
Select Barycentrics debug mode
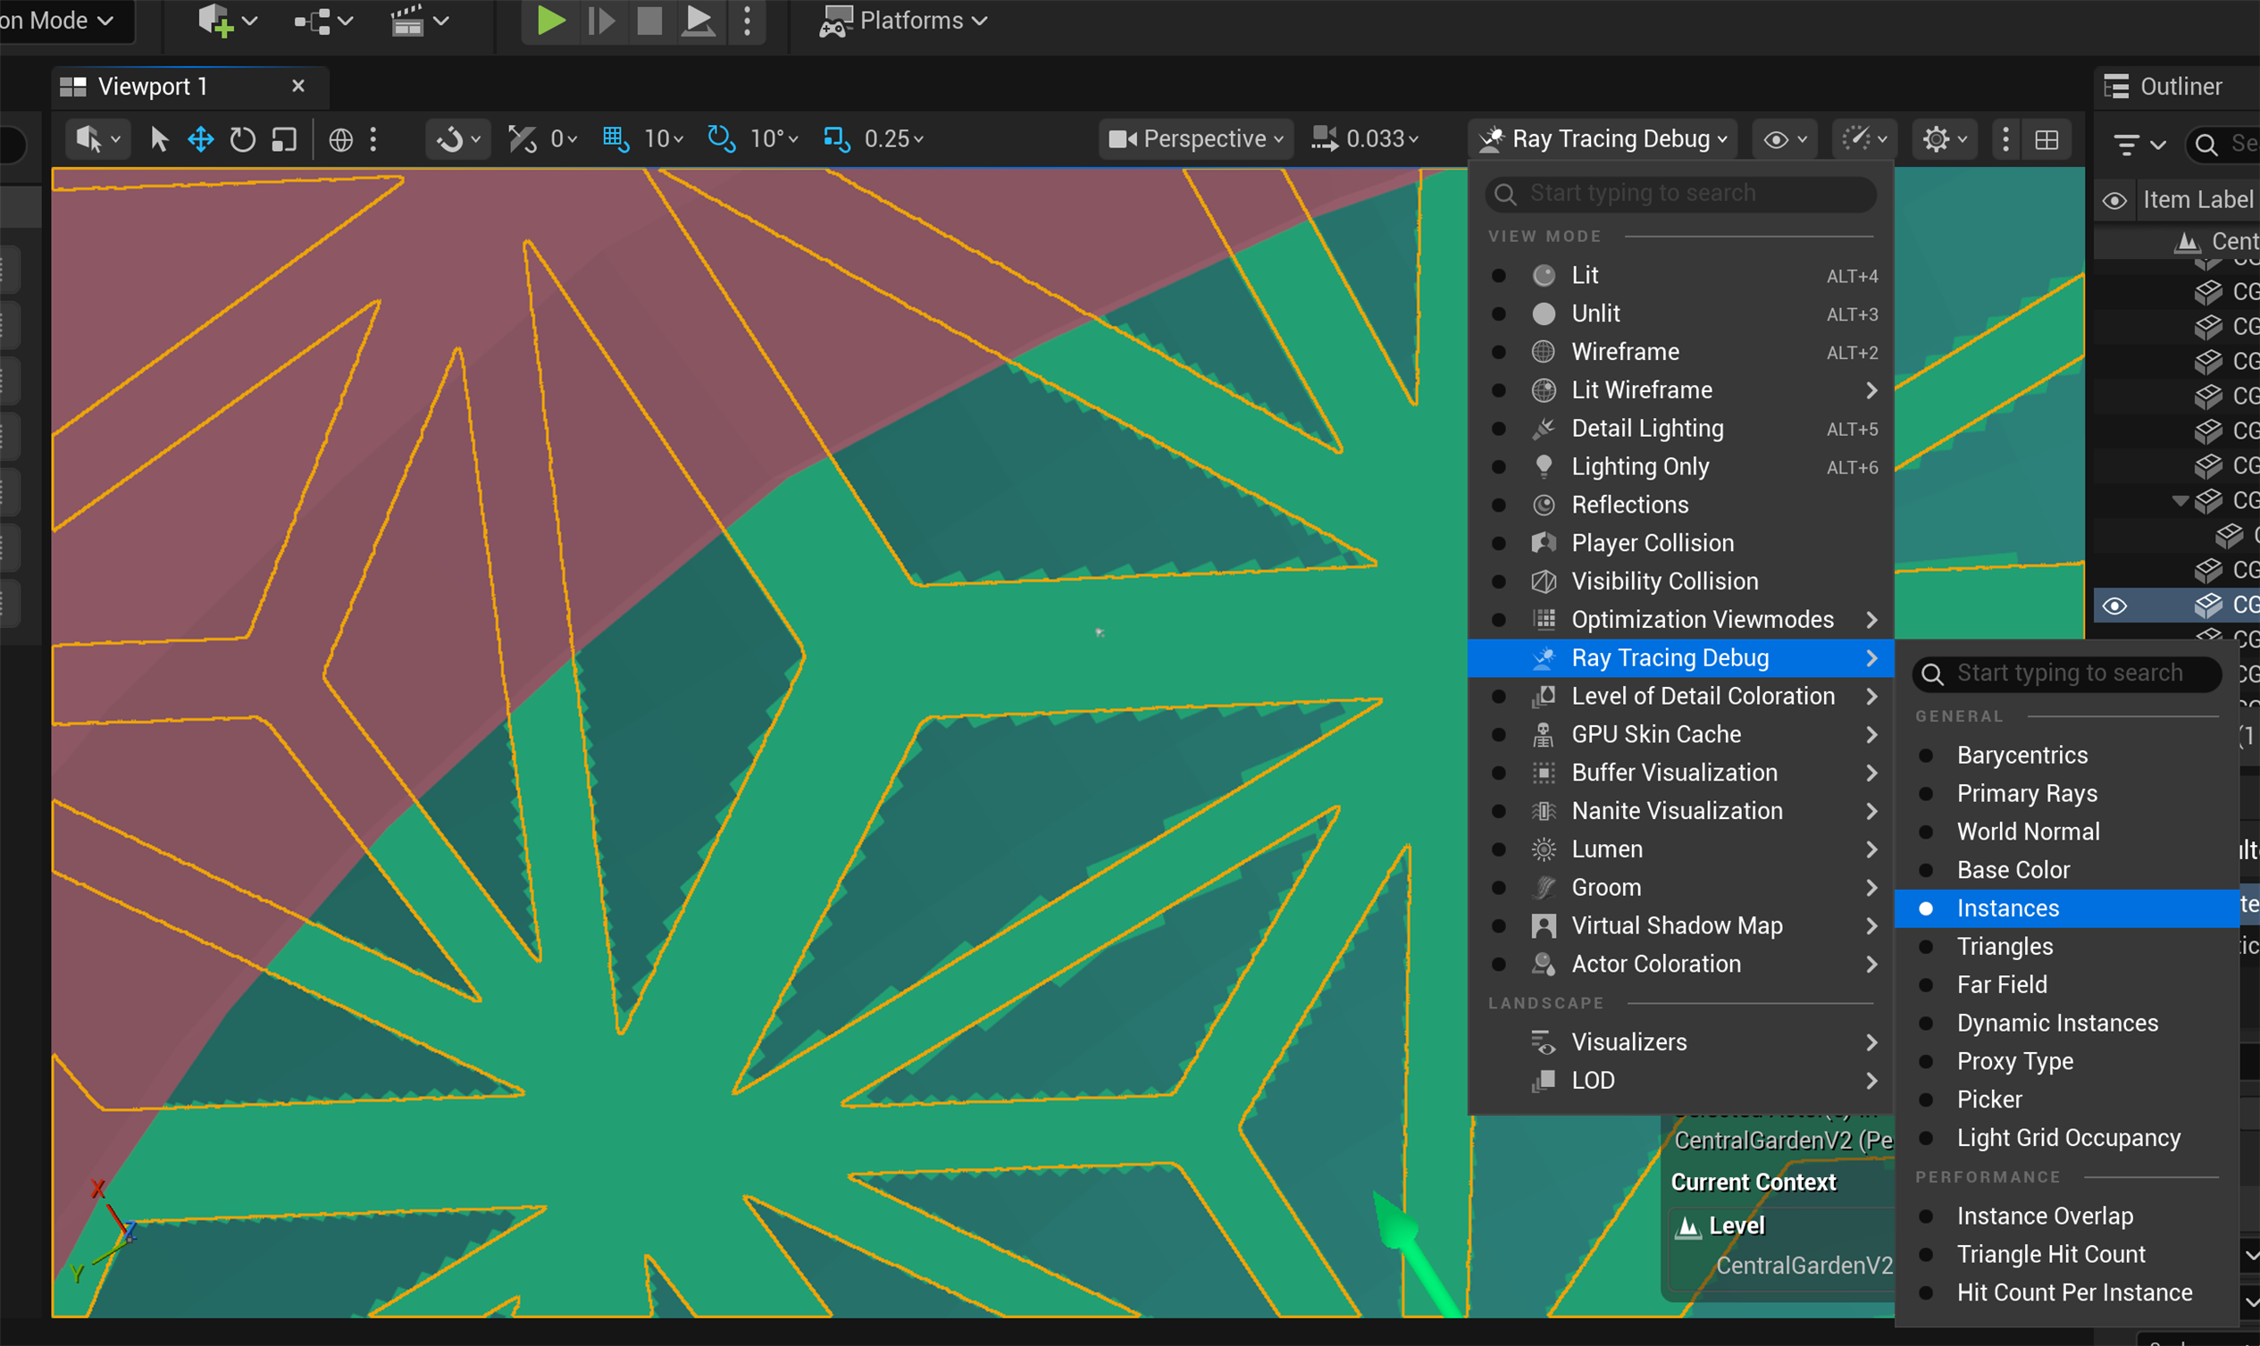point(2067,755)
